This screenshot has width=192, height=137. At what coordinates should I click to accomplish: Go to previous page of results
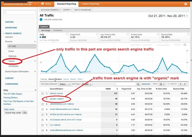click(180, 84)
